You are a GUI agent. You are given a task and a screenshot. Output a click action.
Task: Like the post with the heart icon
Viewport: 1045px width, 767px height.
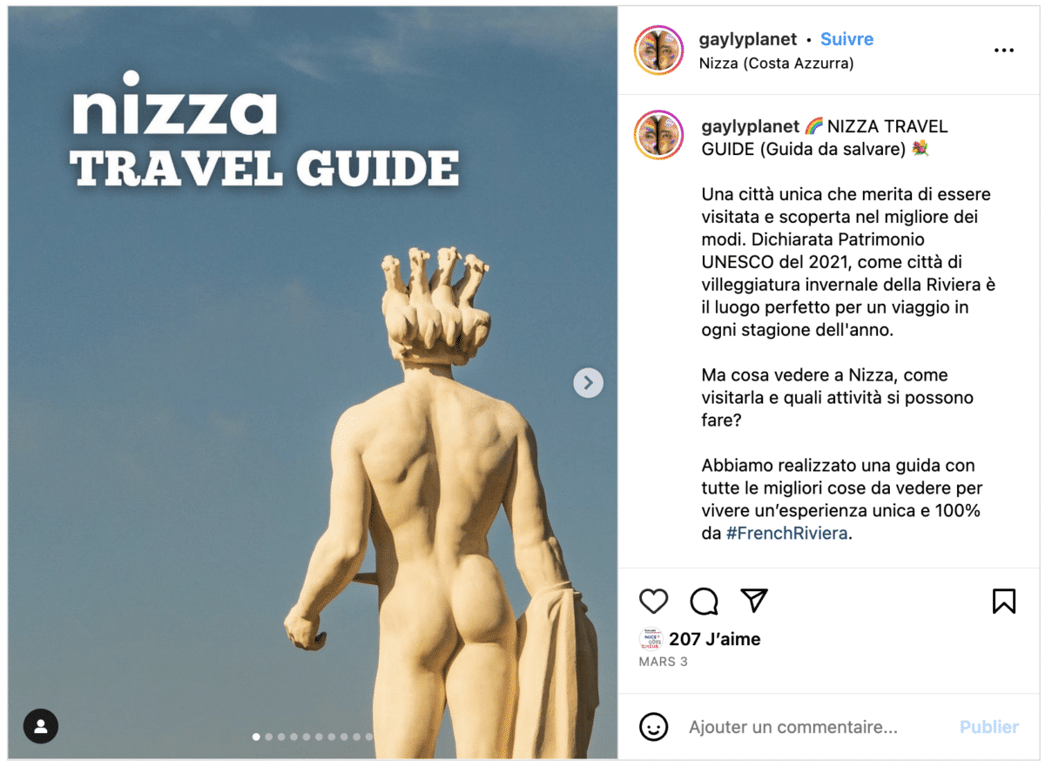pyautogui.click(x=653, y=601)
